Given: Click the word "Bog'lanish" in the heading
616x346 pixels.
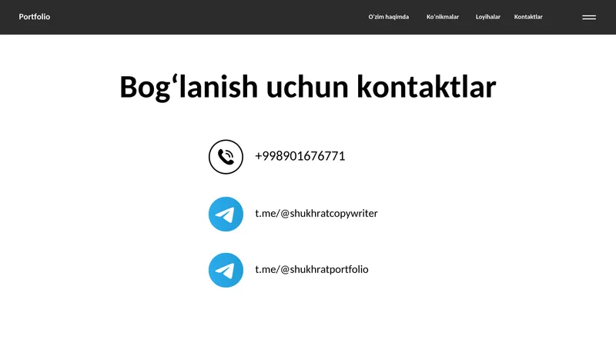Looking at the screenshot, I should (189, 87).
